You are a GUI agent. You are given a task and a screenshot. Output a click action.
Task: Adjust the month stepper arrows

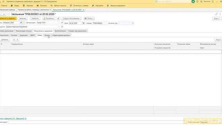point(24,23)
